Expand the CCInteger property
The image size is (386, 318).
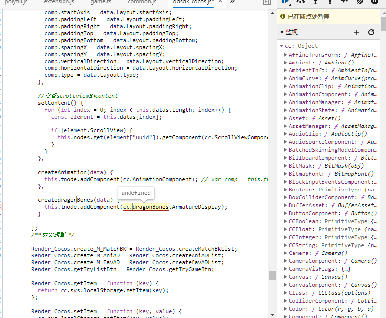point(285,237)
